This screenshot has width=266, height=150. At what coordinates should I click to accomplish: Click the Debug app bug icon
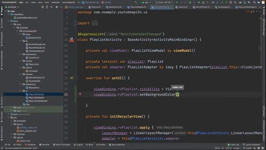point(190,2)
